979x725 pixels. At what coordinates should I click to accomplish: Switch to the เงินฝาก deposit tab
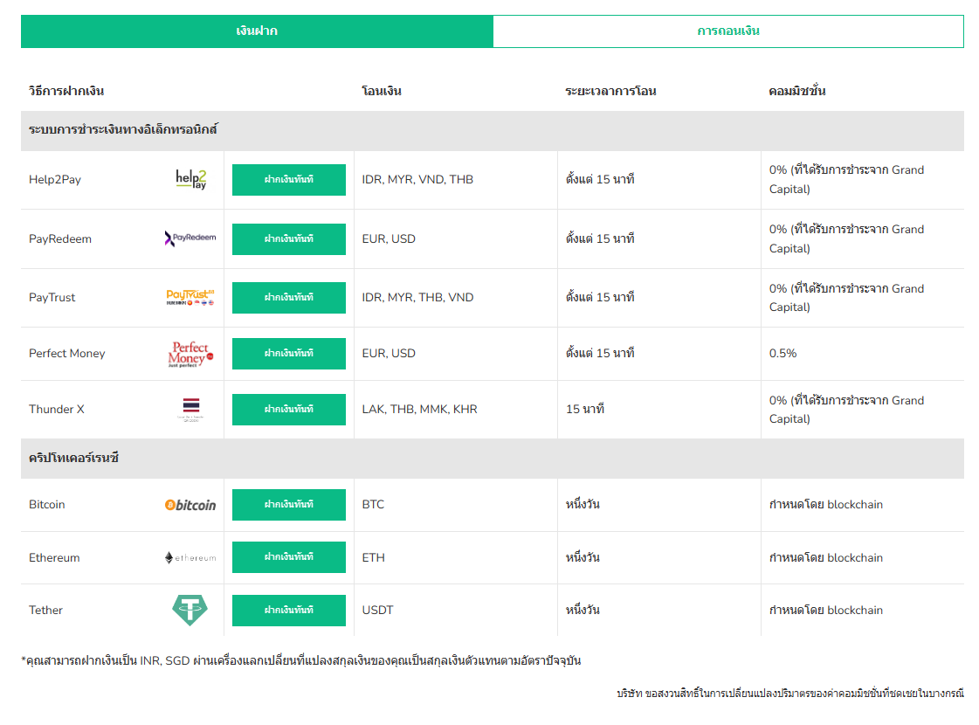[x=257, y=31]
